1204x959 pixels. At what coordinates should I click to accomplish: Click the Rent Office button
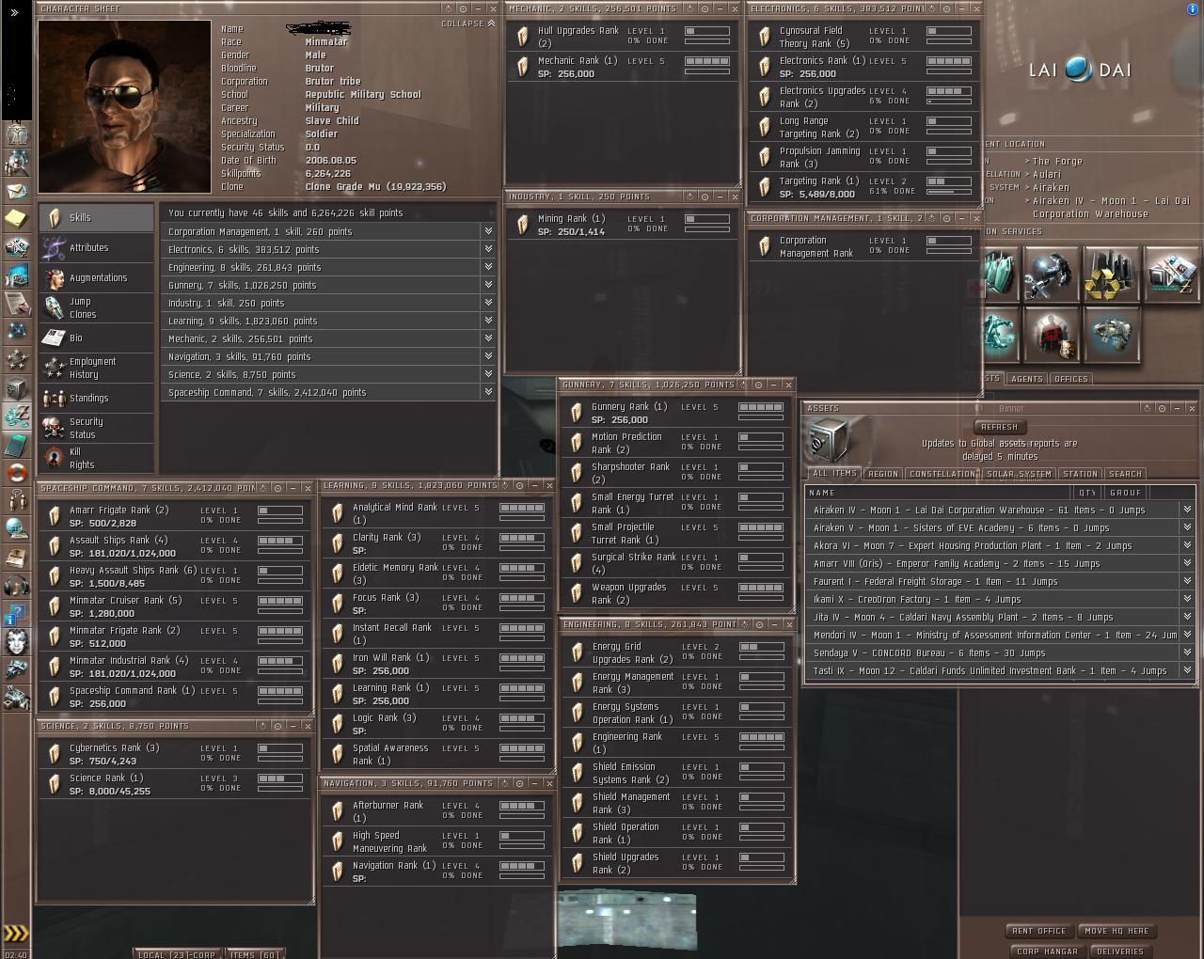tap(1039, 931)
